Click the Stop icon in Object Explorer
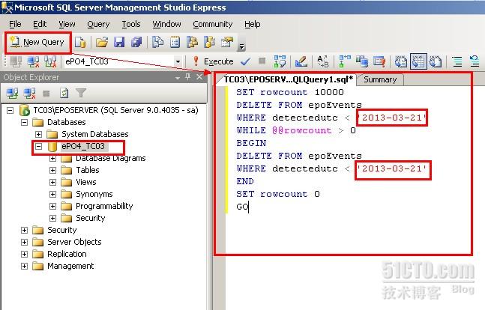This screenshot has height=310, width=485. coord(46,93)
